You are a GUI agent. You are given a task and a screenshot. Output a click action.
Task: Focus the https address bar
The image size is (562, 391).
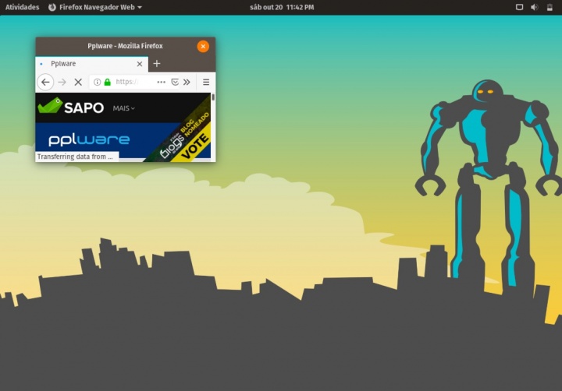133,82
